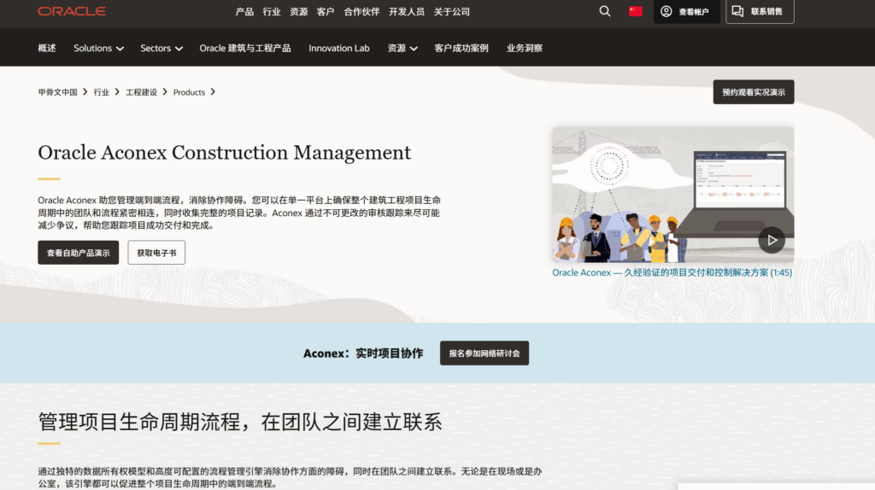This screenshot has width=875, height=490.
Task: Select the 概述 tab
Action: (x=47, y=48)
